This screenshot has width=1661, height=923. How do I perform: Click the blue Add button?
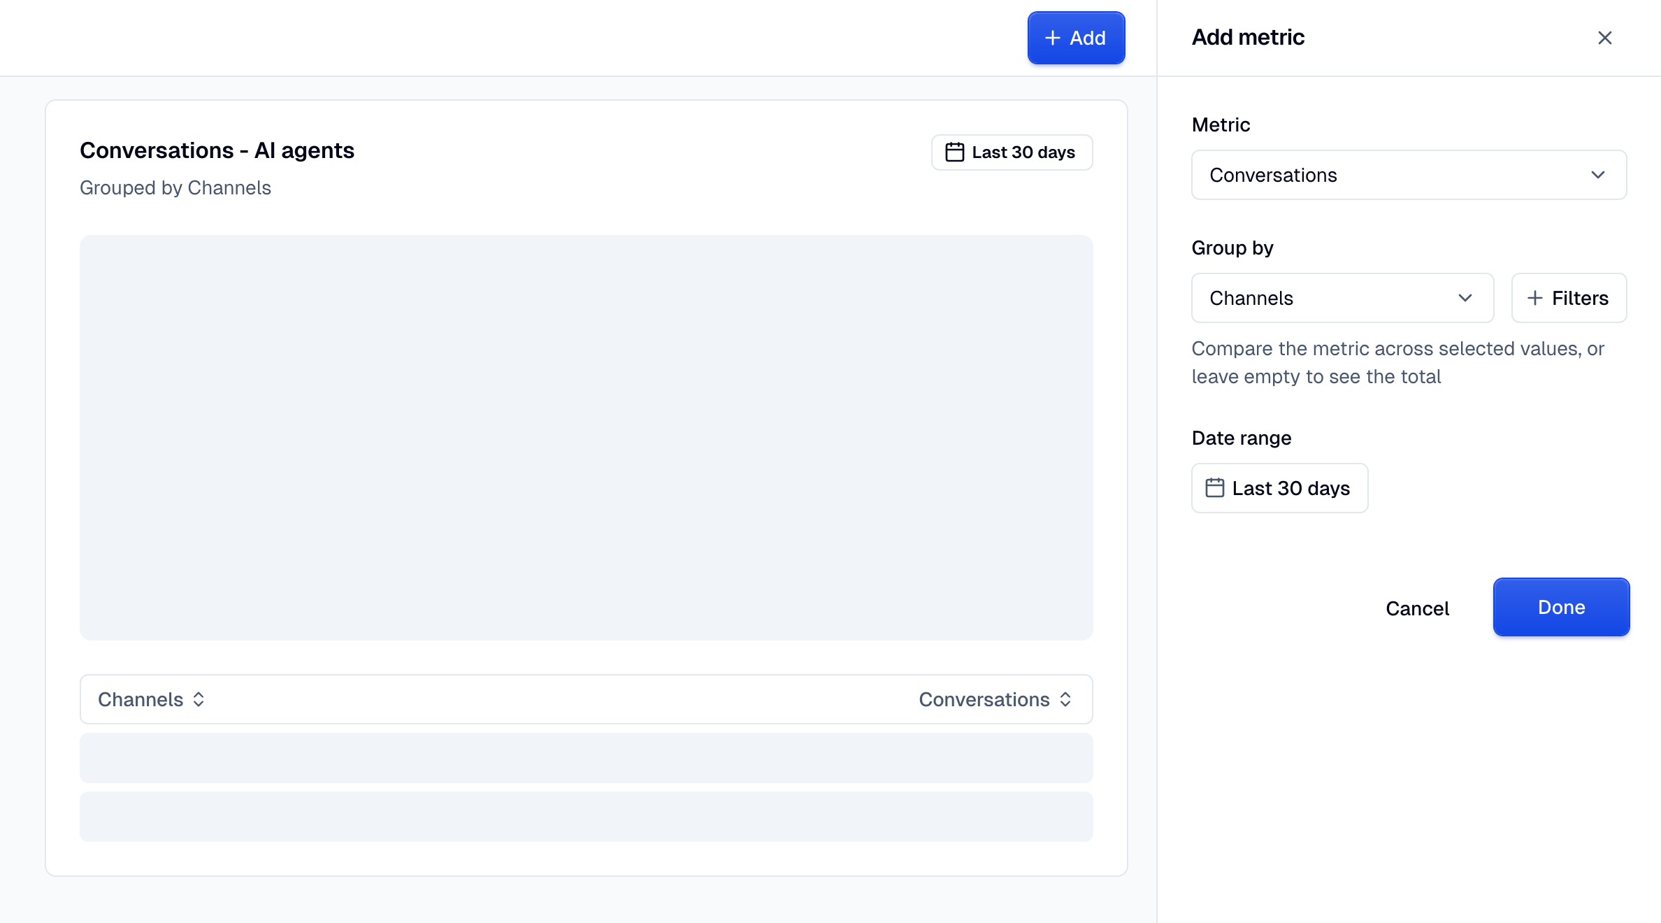tap(1076, 38)
